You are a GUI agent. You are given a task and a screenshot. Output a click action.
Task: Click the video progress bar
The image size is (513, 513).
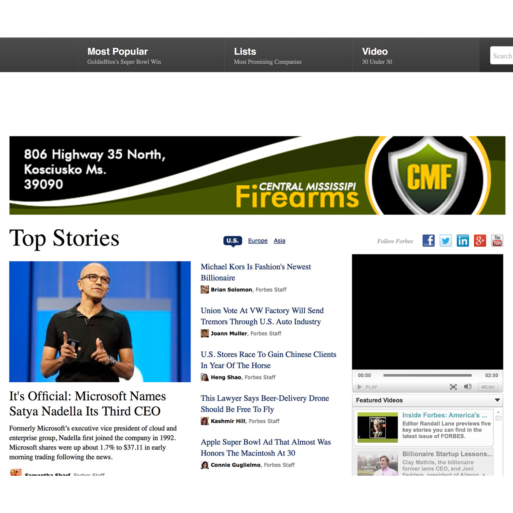point(427,375)
